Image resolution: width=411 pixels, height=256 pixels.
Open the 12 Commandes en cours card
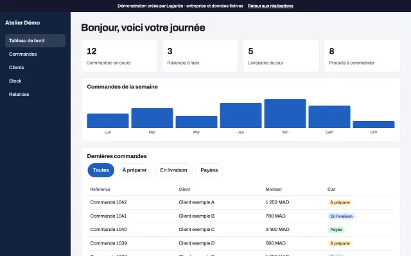pyautogui.click(x=119, y=56)
